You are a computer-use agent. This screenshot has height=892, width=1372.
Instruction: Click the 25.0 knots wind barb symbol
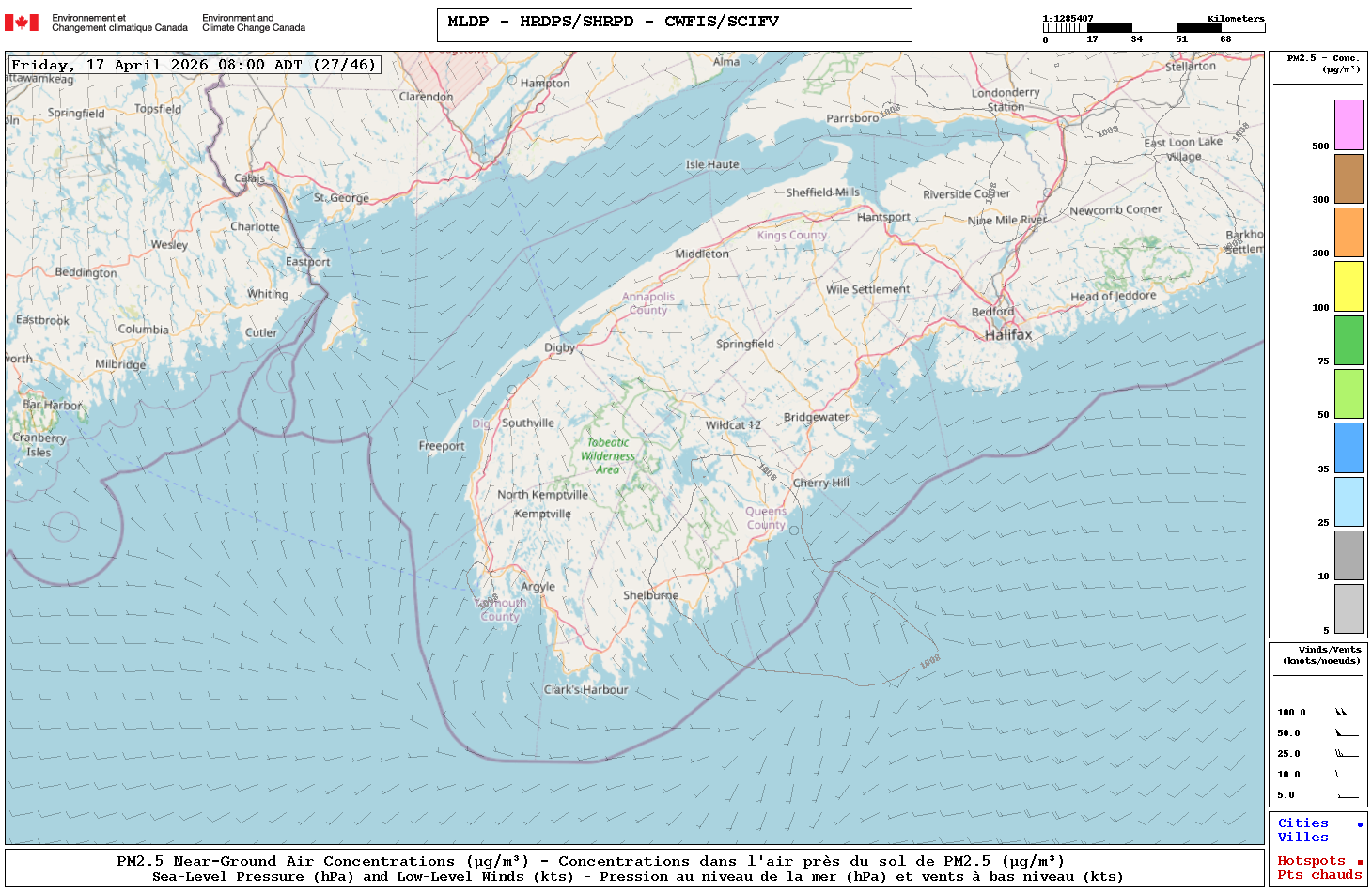[x=1347, y=754]
